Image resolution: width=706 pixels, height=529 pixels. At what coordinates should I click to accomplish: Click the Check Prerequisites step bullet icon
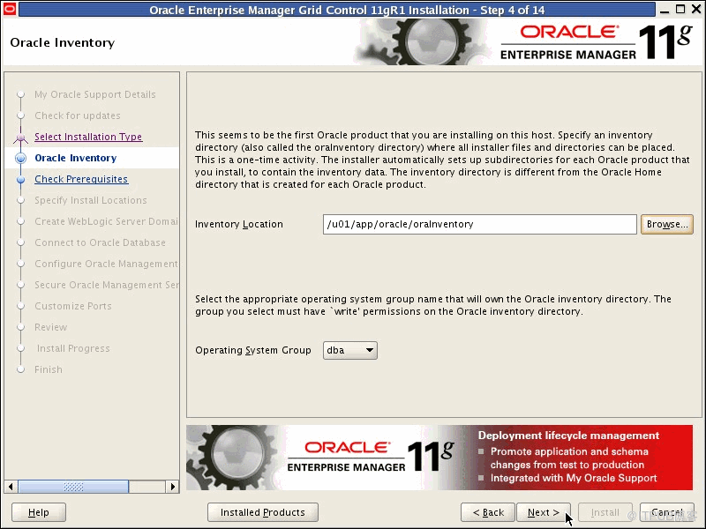(x=20, y=180)
